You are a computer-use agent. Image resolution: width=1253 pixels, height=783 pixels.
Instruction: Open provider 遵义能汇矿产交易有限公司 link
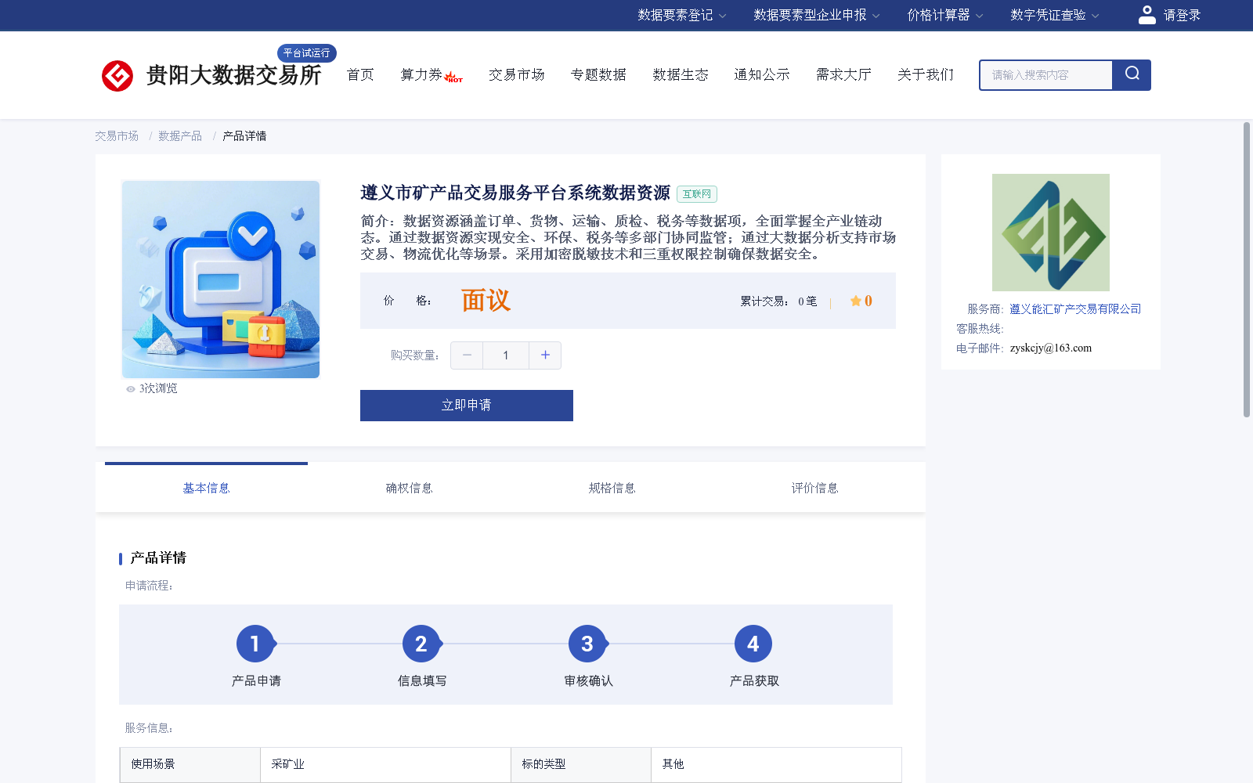1075,309
